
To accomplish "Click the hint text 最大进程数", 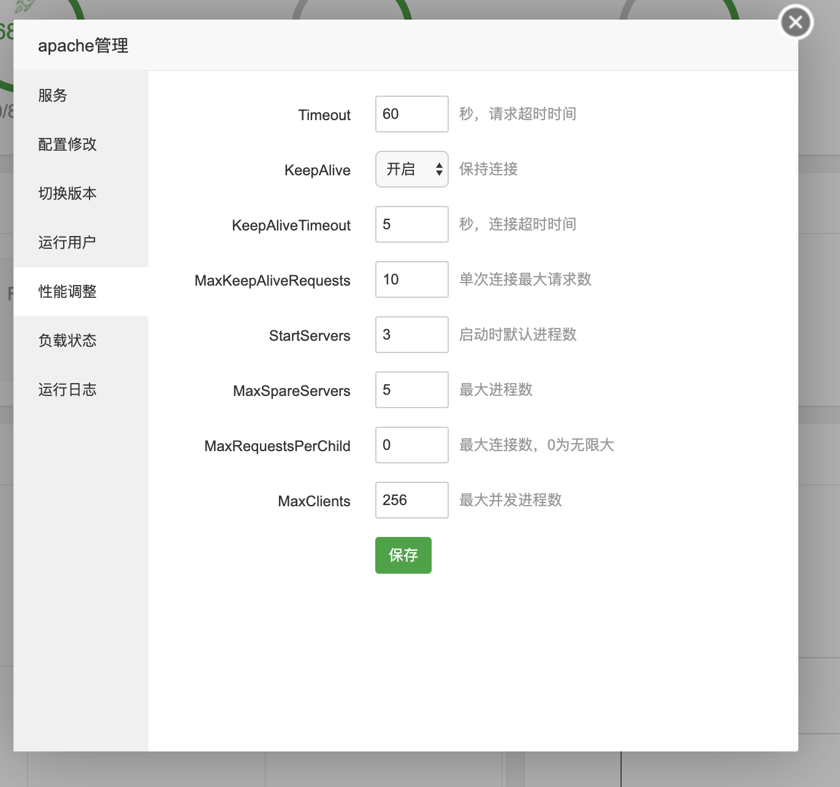I will [x=496, y=390].
